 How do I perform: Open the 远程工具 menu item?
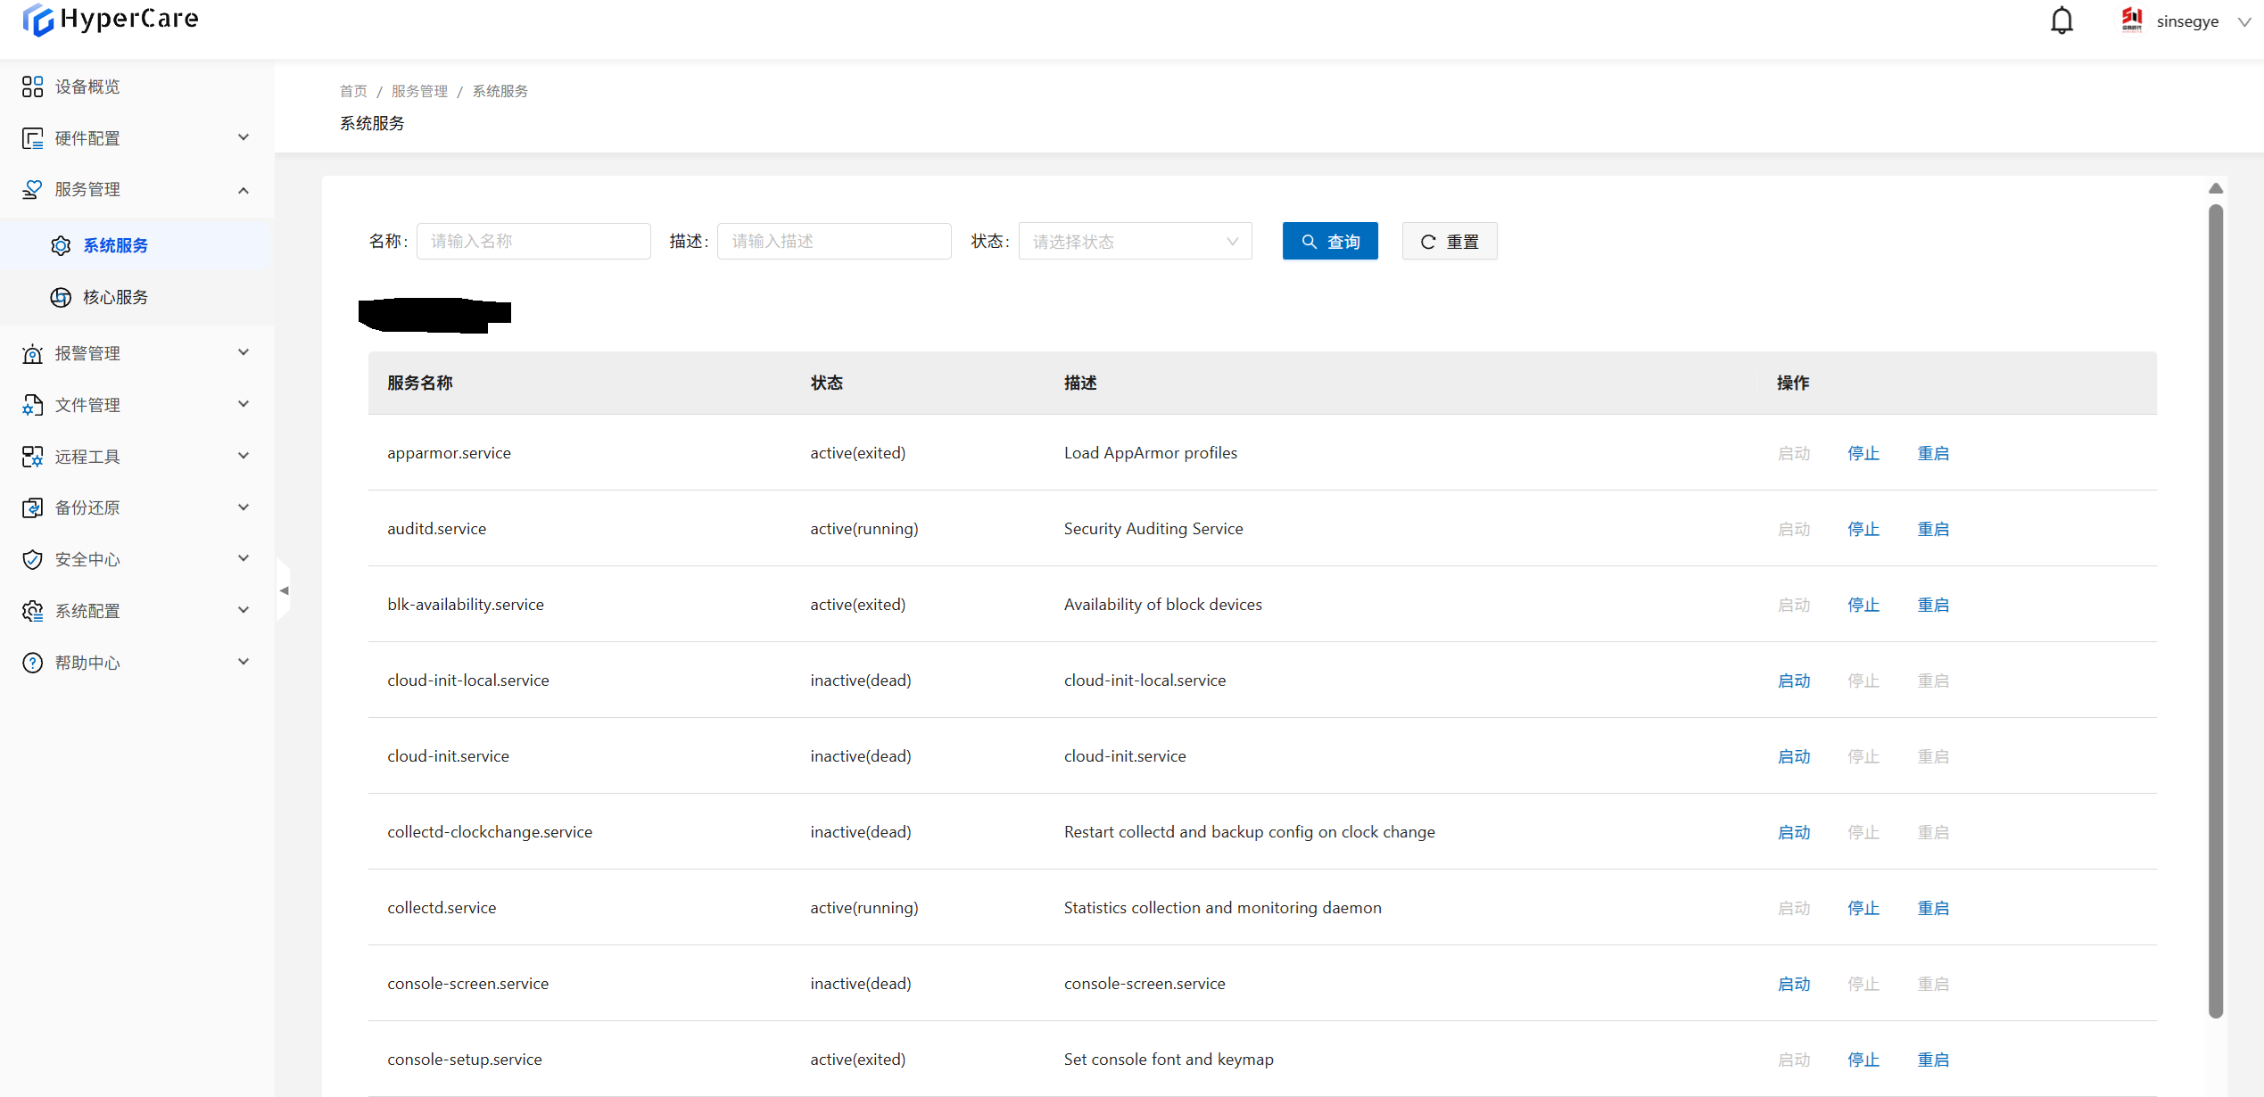87,457
